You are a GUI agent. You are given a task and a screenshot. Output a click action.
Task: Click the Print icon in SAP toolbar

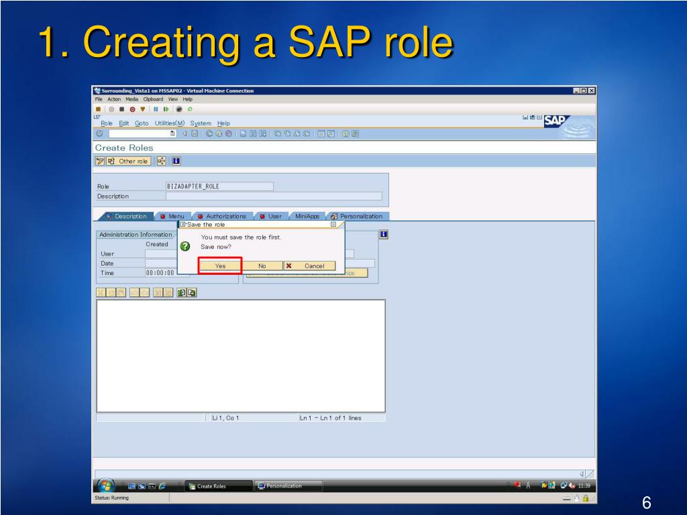[243, 133]
